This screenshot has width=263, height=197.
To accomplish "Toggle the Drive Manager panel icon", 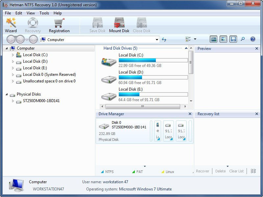I will tap(213, 39).
